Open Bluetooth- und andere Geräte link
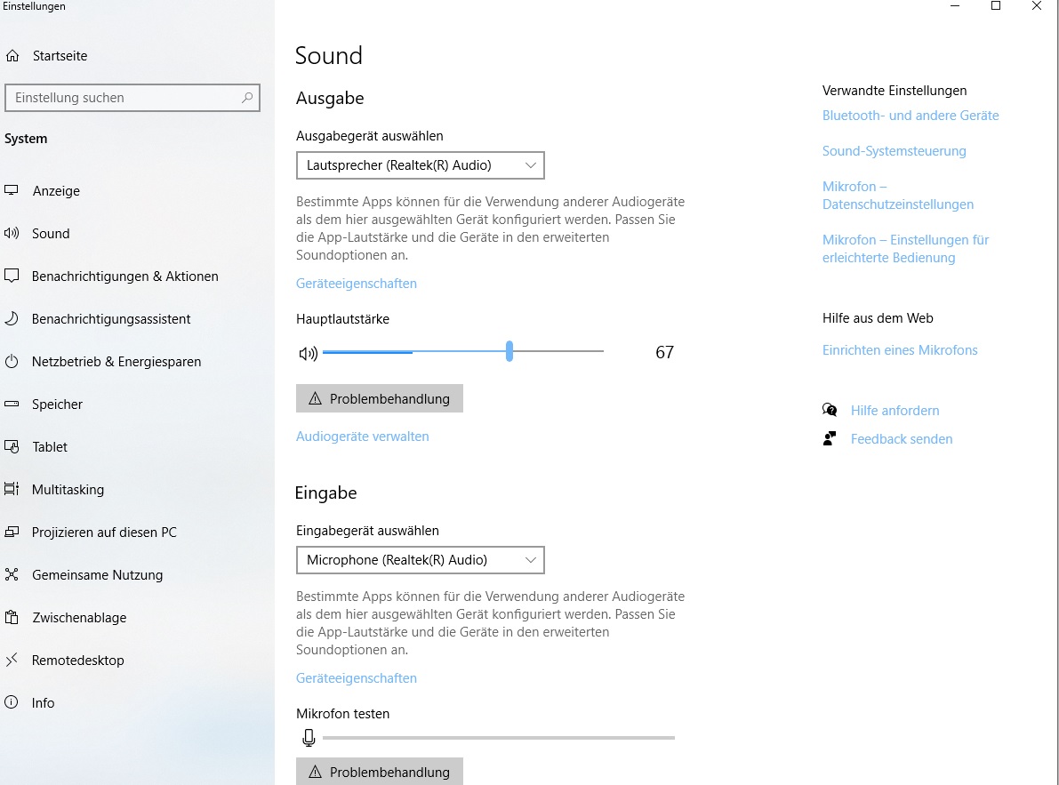The width and height of the screenshot is (1059, 785). coord(911,116)
